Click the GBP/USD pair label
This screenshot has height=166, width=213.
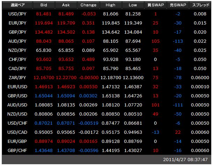point(17,96)
